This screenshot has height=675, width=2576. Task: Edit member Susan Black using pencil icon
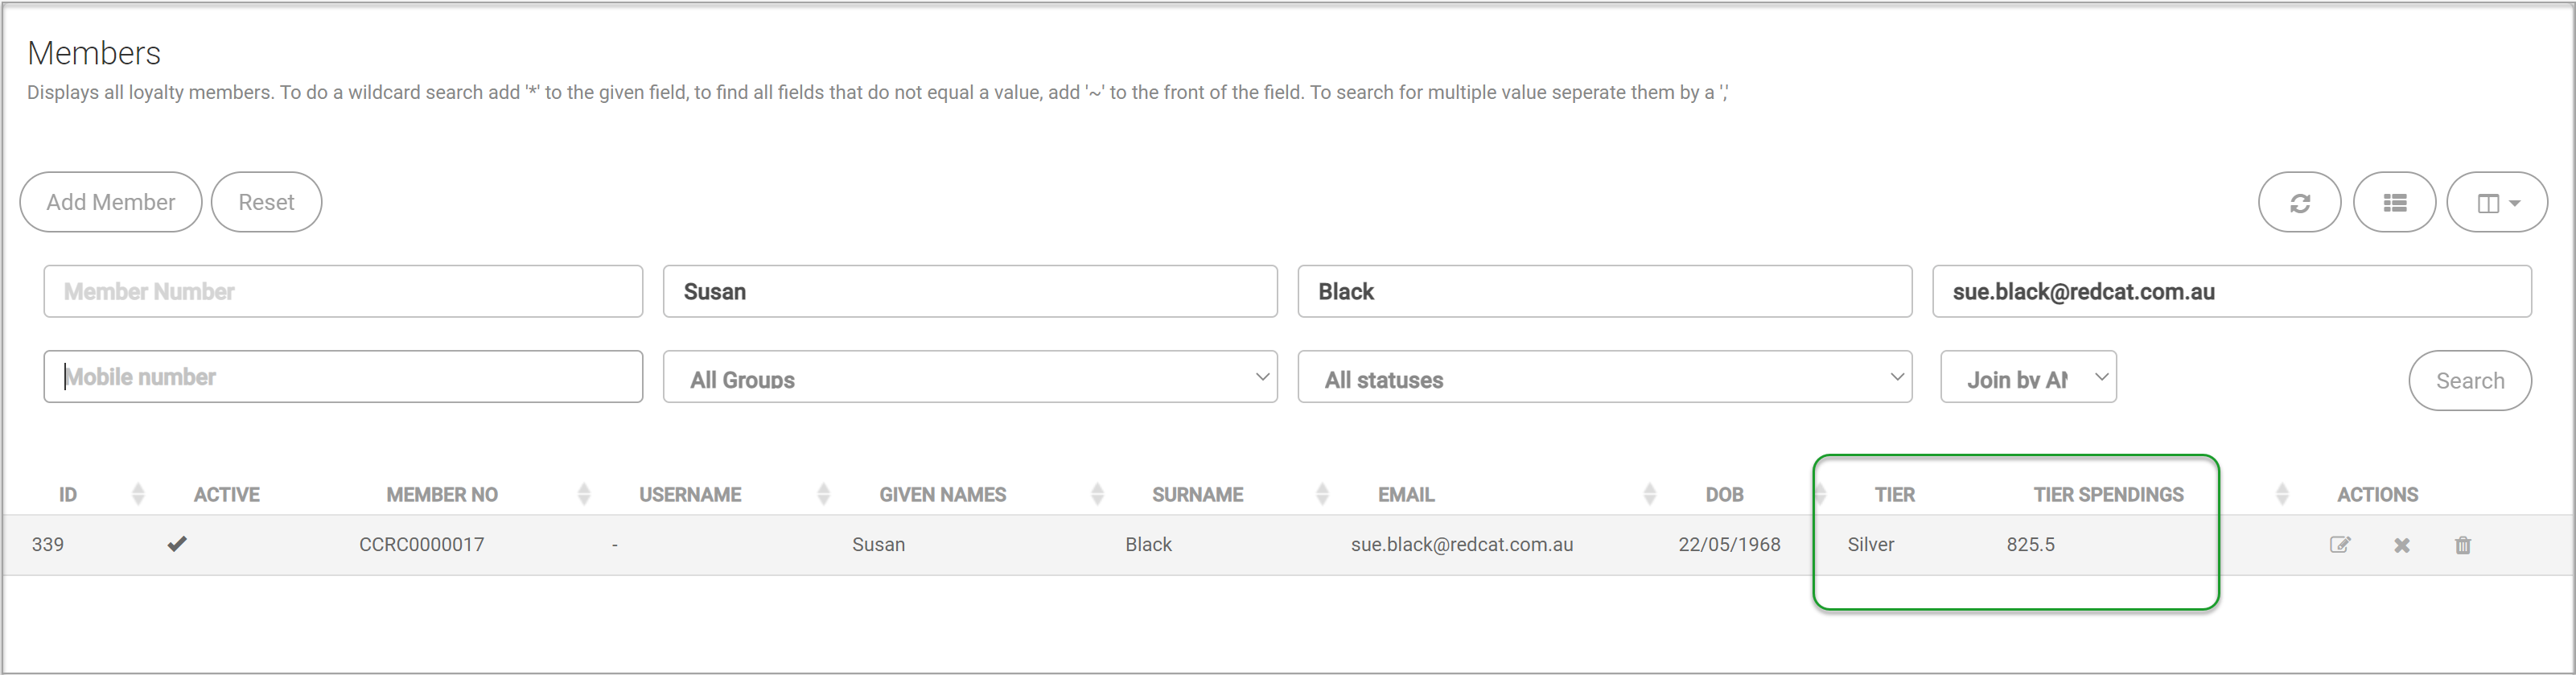2340,545
